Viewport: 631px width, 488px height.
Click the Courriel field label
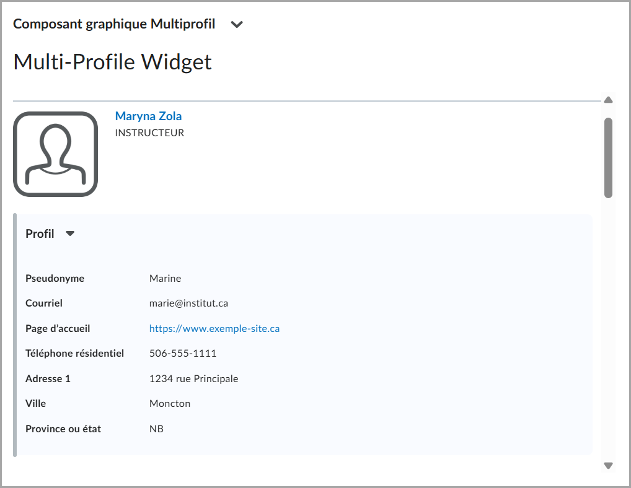pyautogui.click(x=44, y=303)
